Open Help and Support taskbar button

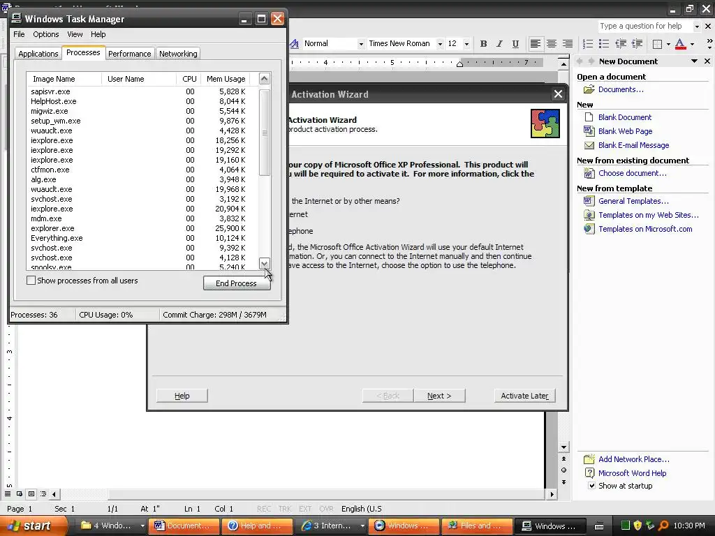[x=256, y=526]
